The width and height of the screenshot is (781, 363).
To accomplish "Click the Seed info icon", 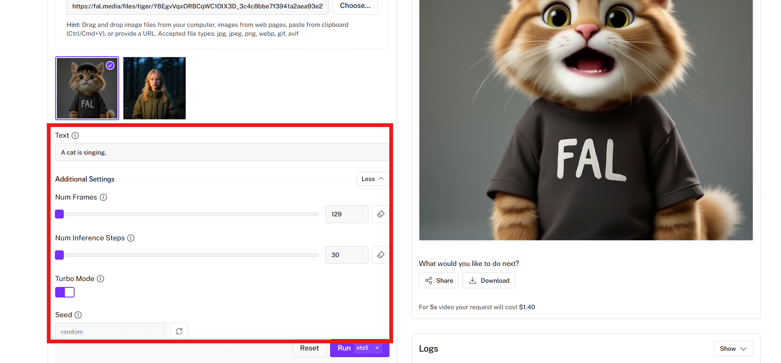I will [78, 315].
